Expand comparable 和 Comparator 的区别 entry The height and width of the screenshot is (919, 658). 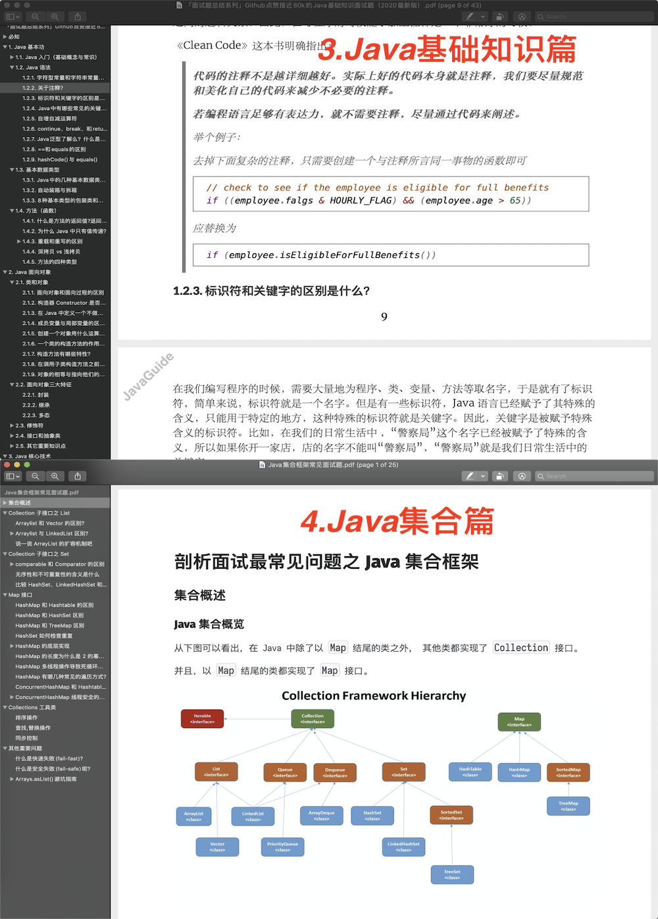point(12,564)
